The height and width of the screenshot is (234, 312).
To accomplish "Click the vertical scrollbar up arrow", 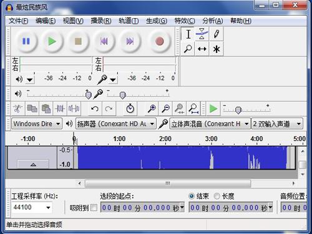I will pyautogui.click(x=303, y=151).
